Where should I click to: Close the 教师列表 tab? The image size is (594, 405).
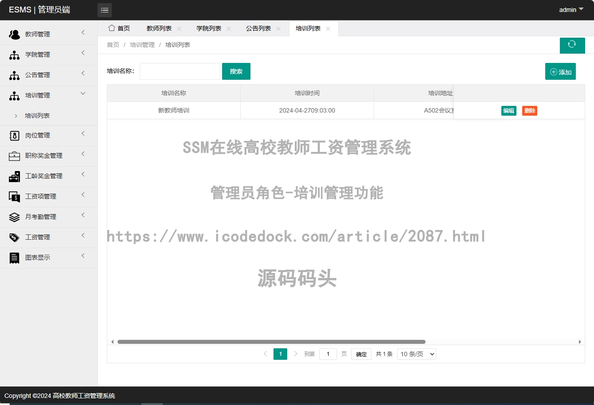[x=179, y=28]
